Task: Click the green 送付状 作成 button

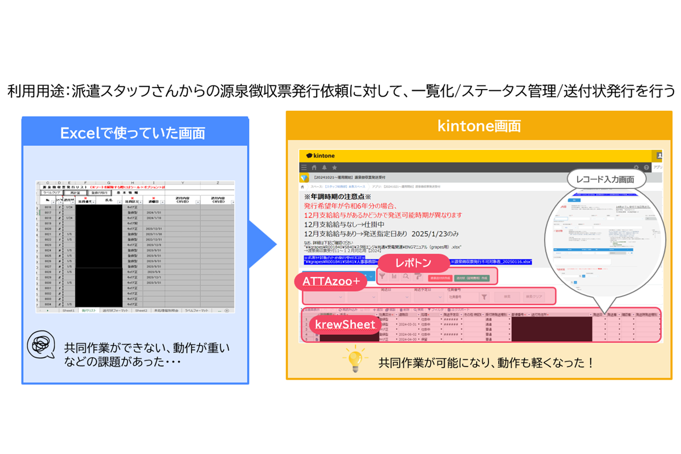Action: click(472, 279)
